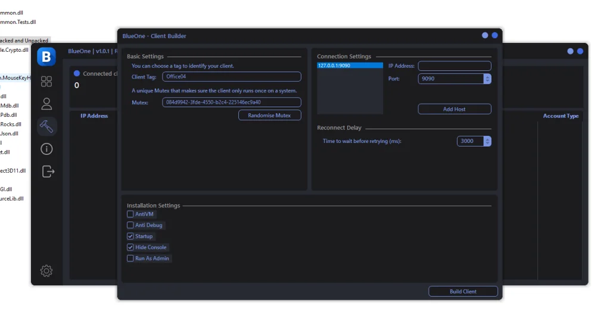The image size is (610, 327).
Task: Enable the AntiVM checkbox
Action: click(x=130, y=214)
